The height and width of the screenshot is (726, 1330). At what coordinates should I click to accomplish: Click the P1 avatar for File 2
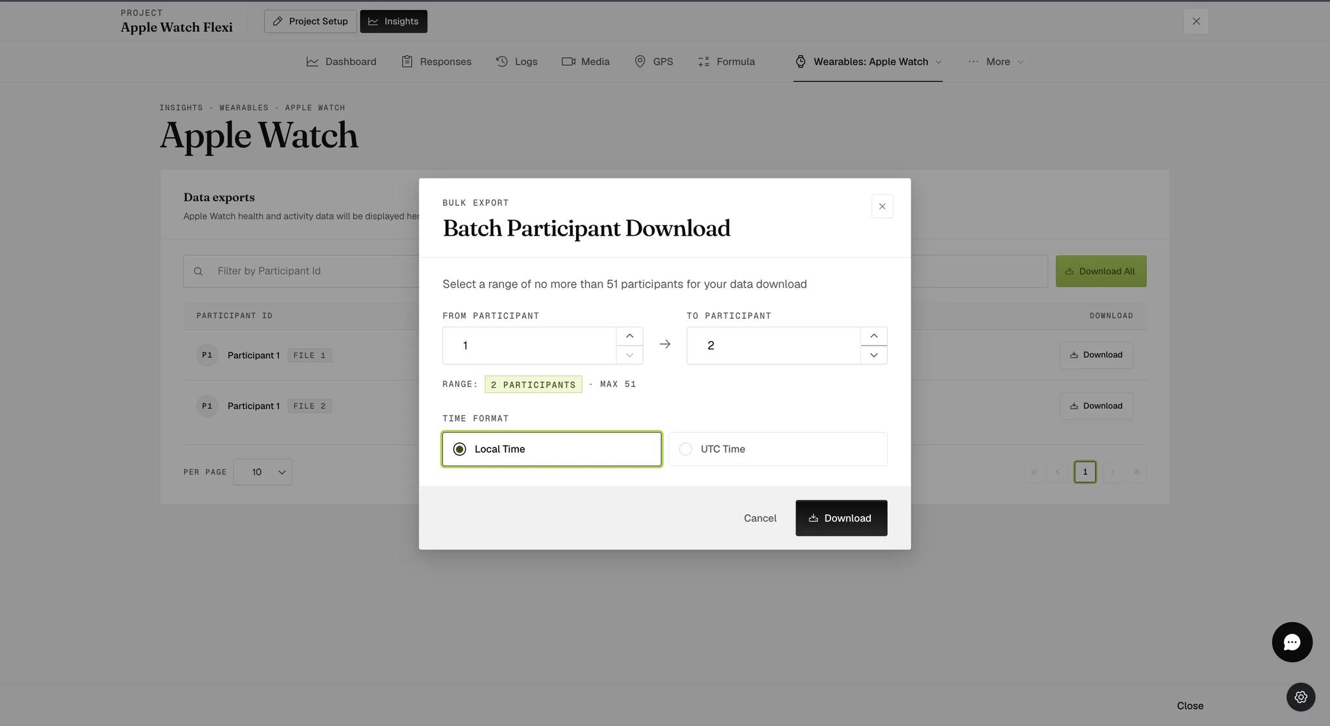pyautogui.click(x=207, y=406)
